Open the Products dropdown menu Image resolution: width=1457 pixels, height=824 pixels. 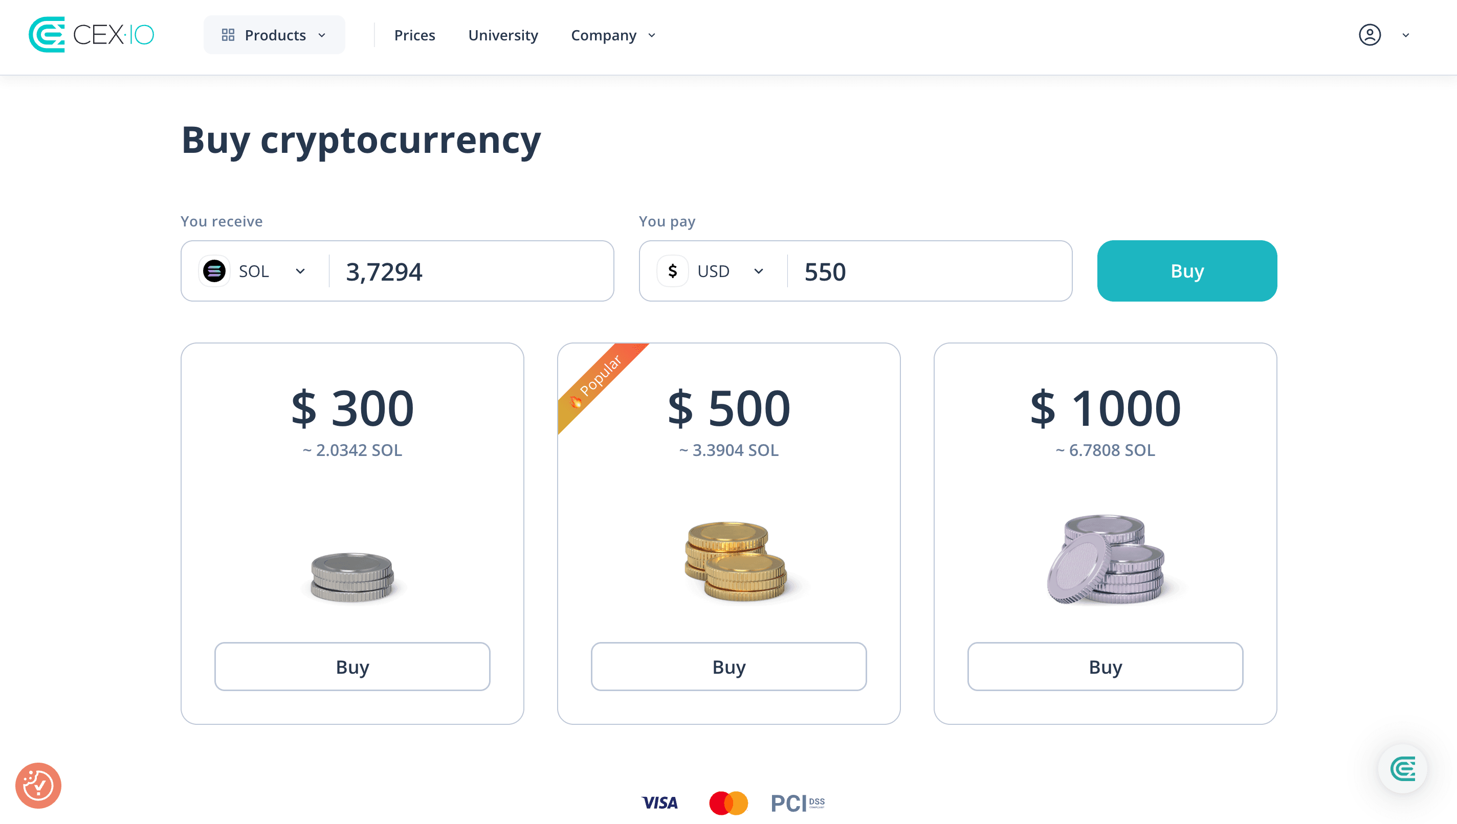coord(274,35)
